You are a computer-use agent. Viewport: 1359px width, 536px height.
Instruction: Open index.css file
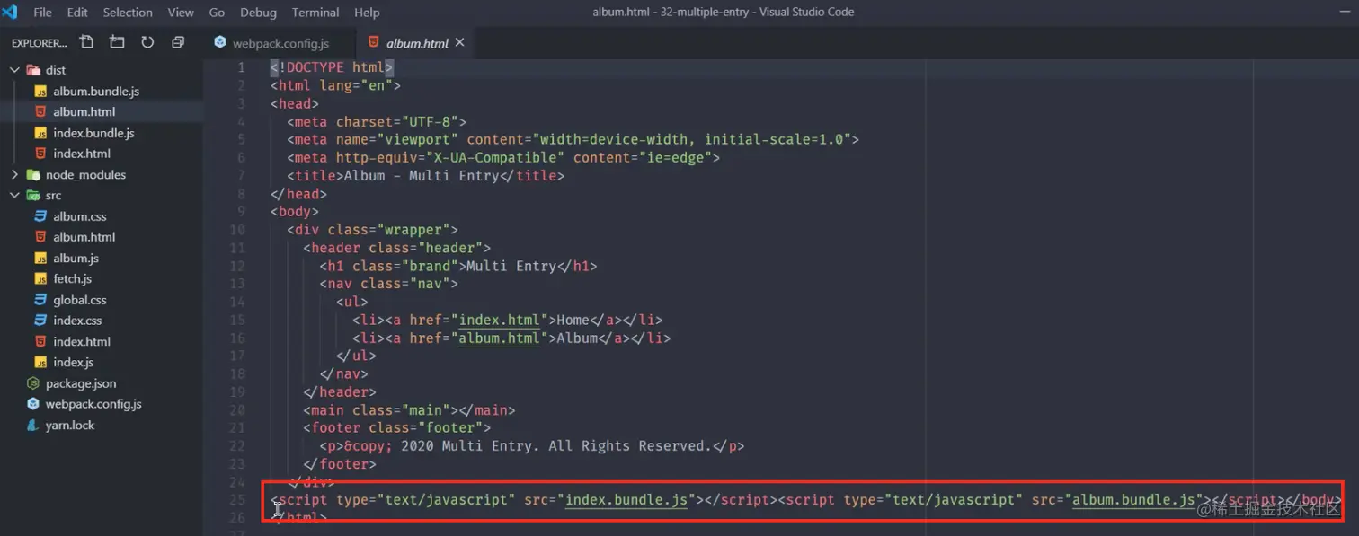pos(77,321)
